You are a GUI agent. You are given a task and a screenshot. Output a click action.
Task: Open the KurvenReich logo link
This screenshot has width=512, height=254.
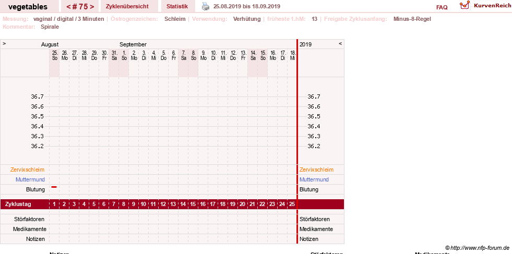[485, 5]
